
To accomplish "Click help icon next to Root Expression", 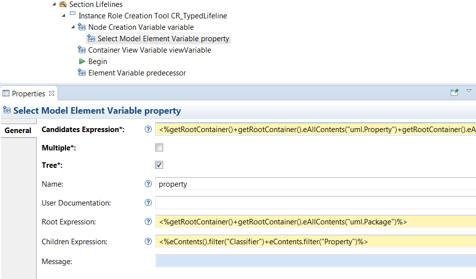I will click(x=148, y=221).
